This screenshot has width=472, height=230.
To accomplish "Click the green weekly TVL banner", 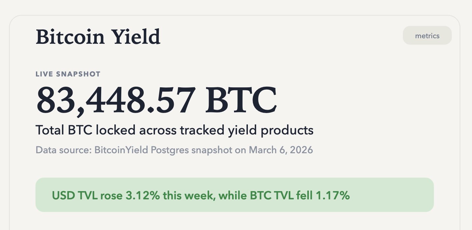I will coord(234,195).
